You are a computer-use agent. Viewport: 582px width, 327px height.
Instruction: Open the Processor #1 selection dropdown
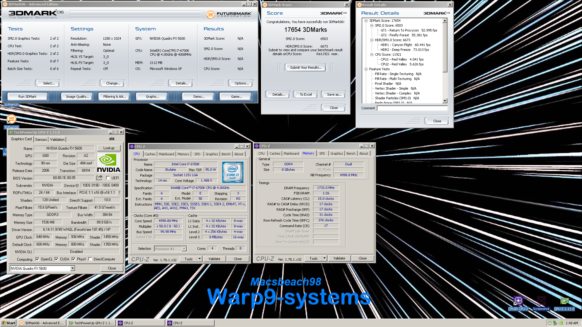[x=184, y=249]
